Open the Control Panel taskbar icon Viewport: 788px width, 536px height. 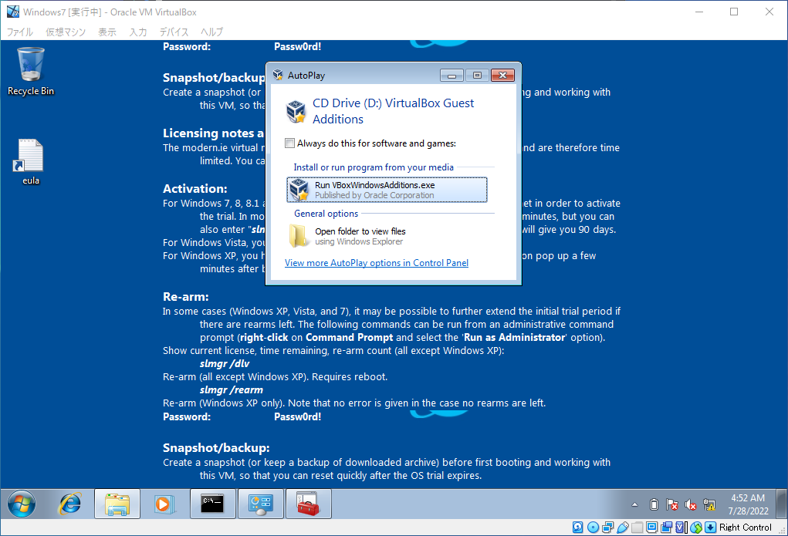coord(260,504)
